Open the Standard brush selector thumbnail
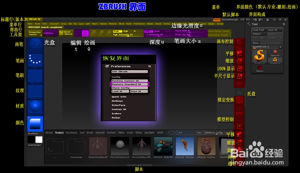The height and width of the screenshot is (173, 300). [35, 45]
